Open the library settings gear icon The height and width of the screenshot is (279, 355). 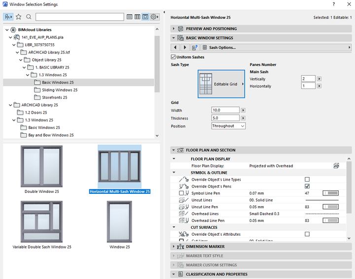[154, 17]
